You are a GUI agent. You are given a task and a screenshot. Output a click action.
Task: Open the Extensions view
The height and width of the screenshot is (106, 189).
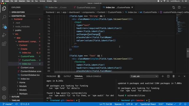click(x=4, y=44)
